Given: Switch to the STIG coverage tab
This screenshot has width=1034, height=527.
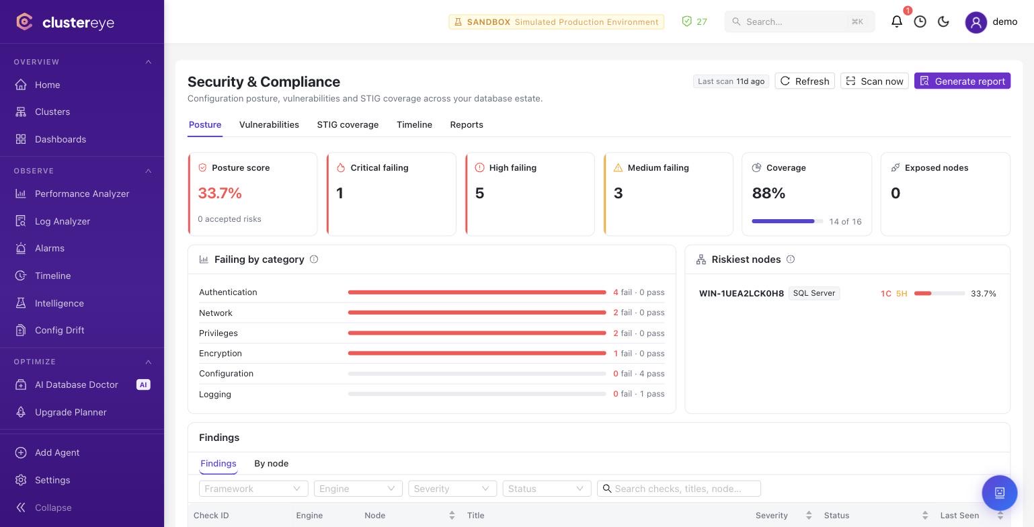Looking at the screenshot, I should [348, 124].
